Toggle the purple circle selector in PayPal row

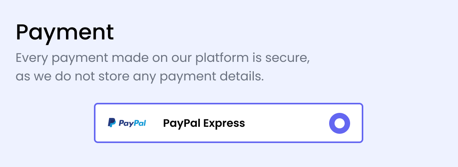339,123
